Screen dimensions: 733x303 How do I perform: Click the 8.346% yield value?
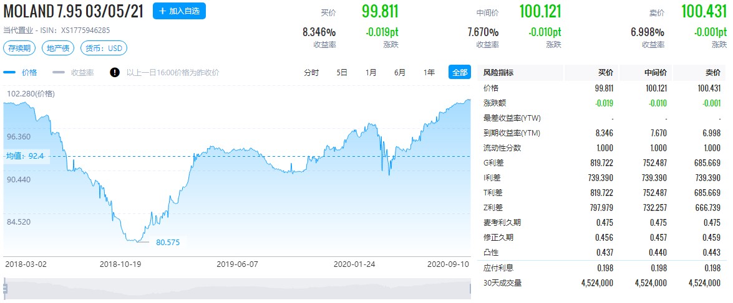319,32
